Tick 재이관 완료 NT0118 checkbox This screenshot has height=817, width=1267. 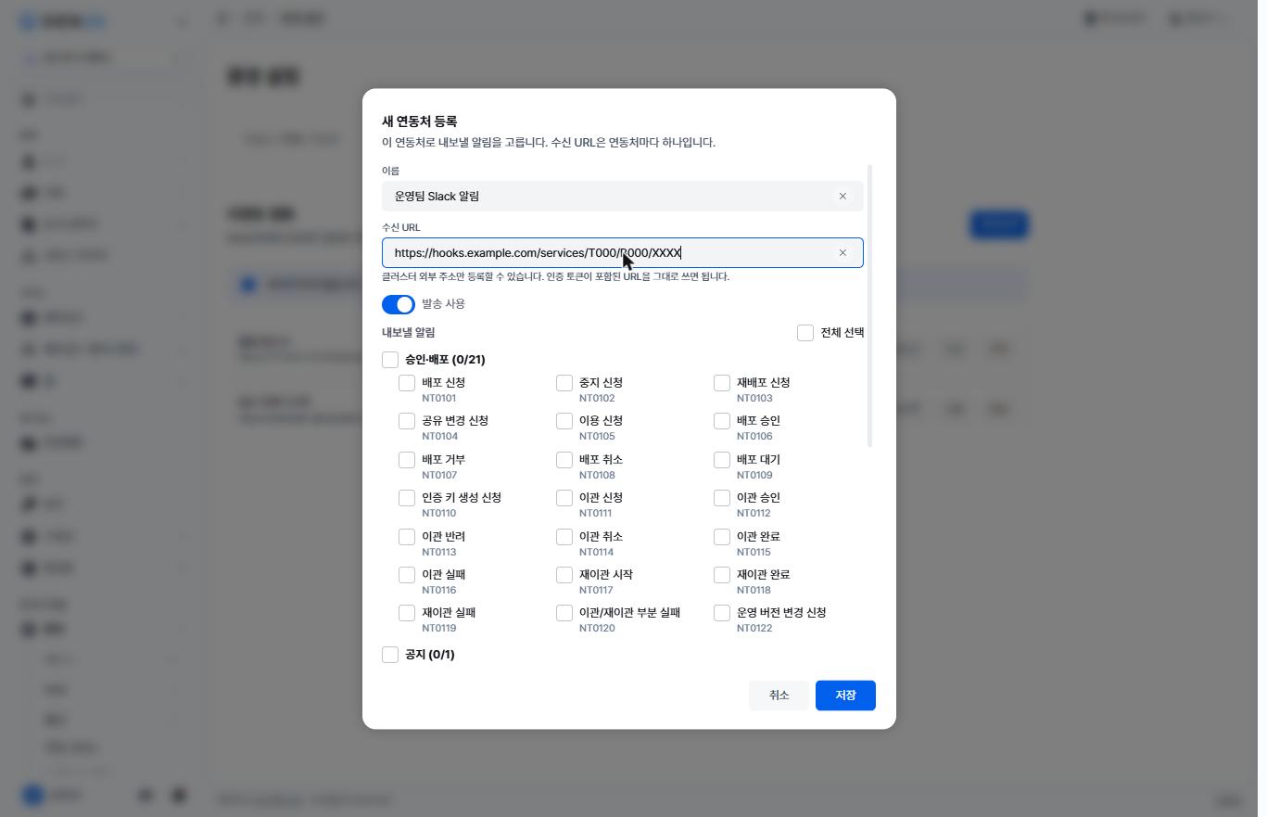click(722, 575)
